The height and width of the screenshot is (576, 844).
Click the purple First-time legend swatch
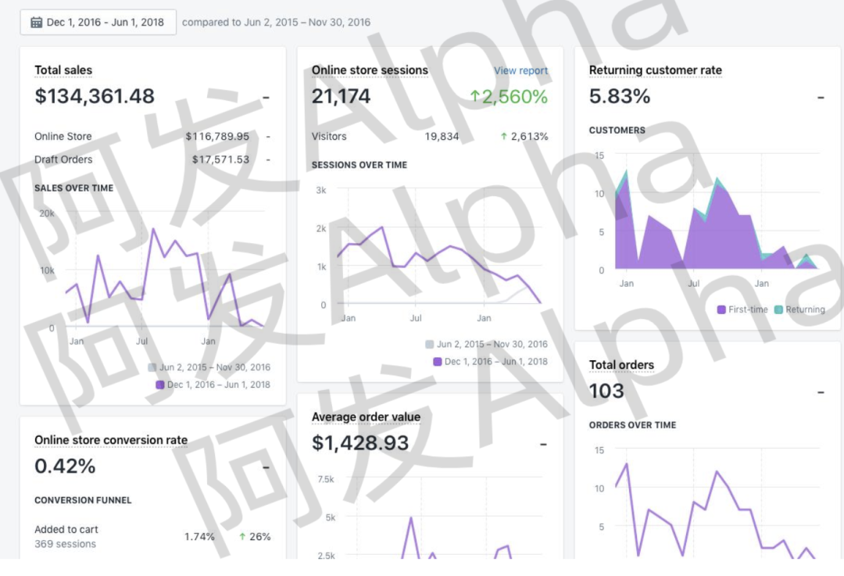click(x=721, y=309)
